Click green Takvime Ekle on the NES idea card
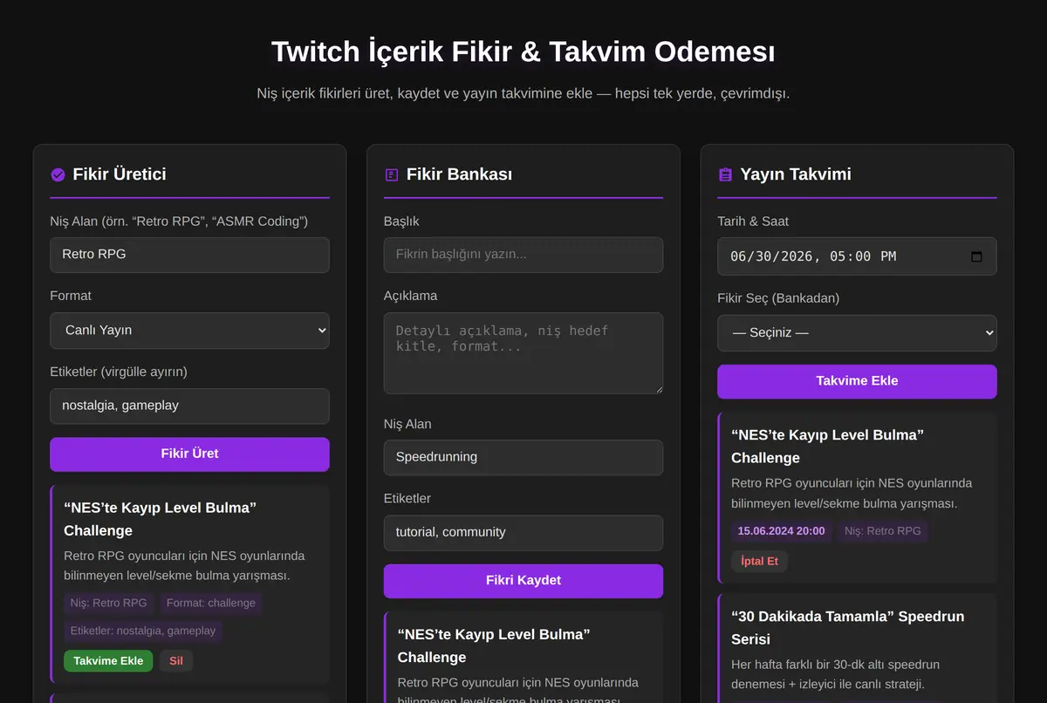The image size is (1047, 703). pyautogui.click(x=108, y=660)
